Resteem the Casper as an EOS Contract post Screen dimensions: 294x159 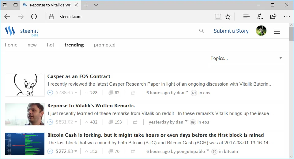(x=133, y=93)
